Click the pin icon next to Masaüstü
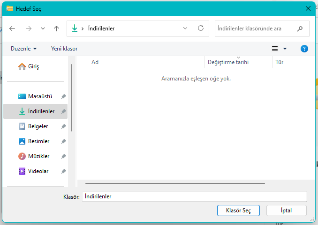Viewport: 318px width, 225px height. pyautogui.click(x=64, y=96)
